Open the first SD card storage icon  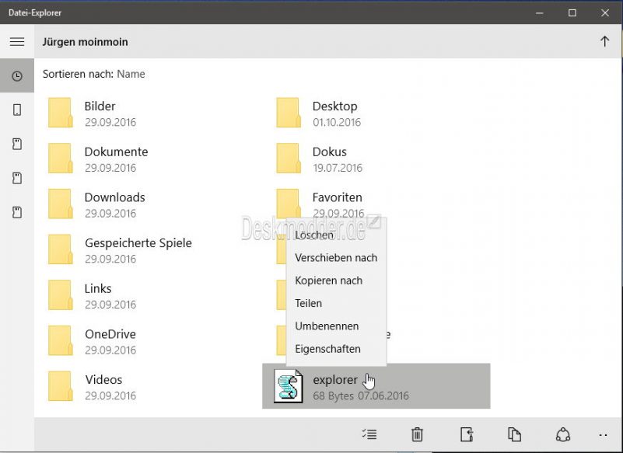[17, 144]
